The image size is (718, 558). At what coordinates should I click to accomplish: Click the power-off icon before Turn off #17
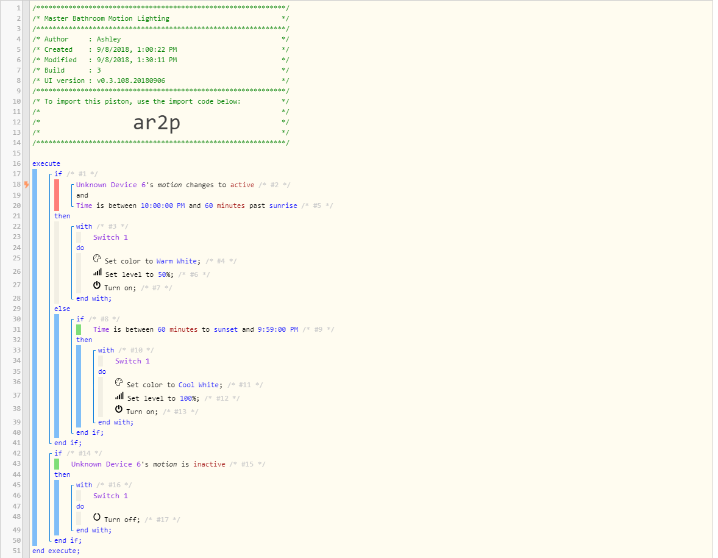click(x=97, y=517)
